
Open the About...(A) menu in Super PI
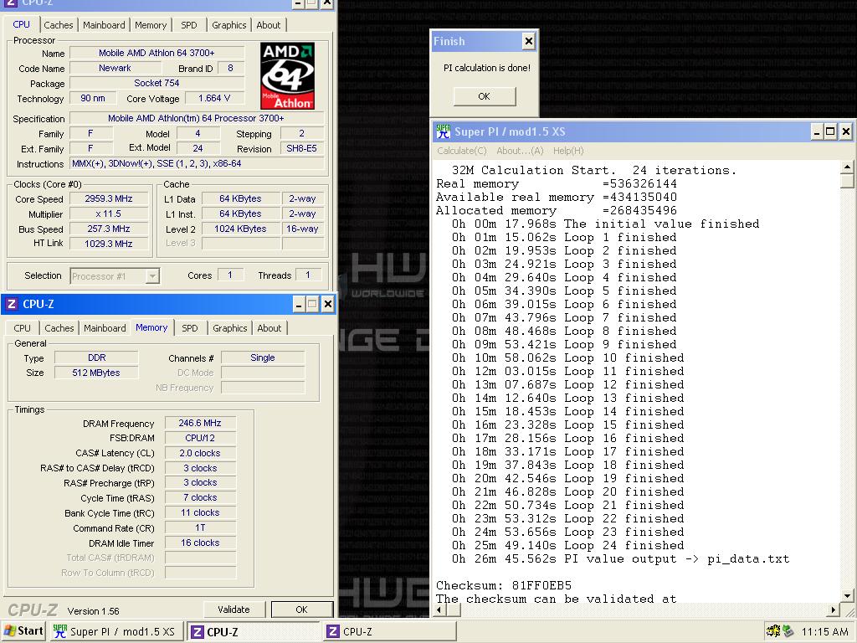click(520, 151)
